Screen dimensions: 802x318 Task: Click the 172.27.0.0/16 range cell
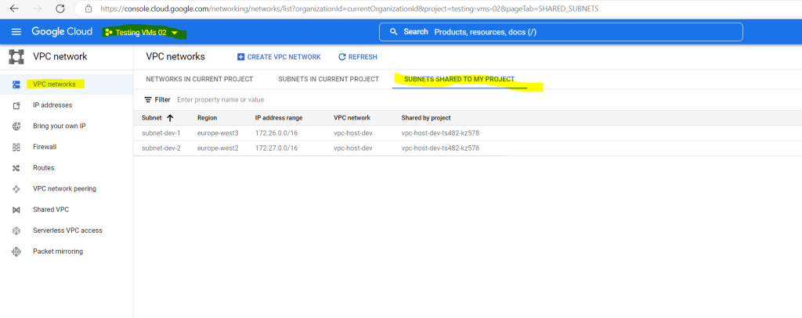click(x=276, y=148)
